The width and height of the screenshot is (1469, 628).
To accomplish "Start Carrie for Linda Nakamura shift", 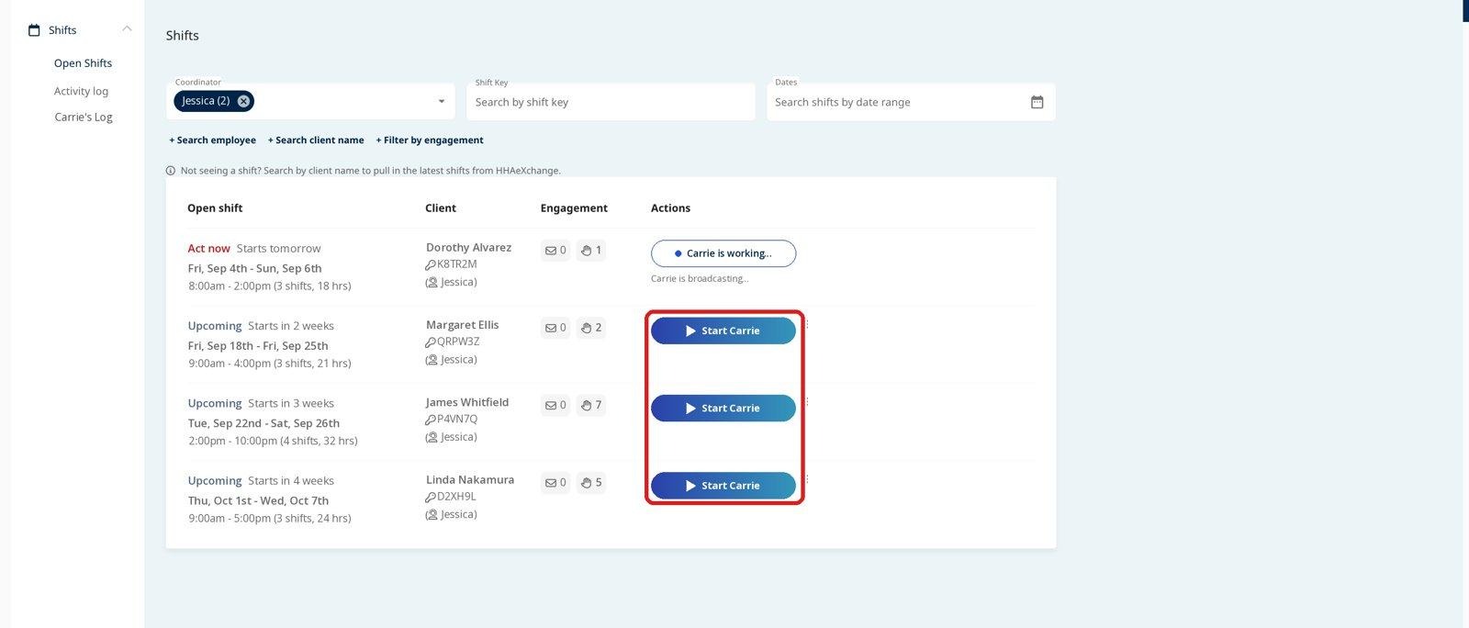I will pos(723,486).
